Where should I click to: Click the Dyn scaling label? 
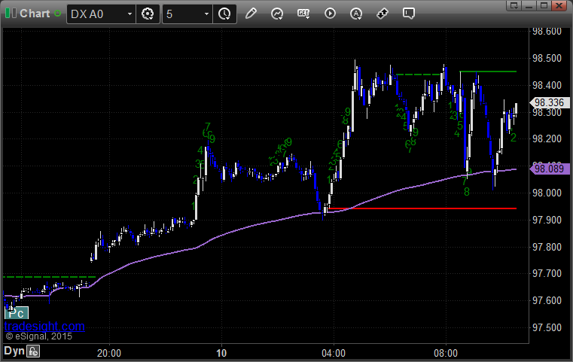pyautogui.click(x=14, y=351)
